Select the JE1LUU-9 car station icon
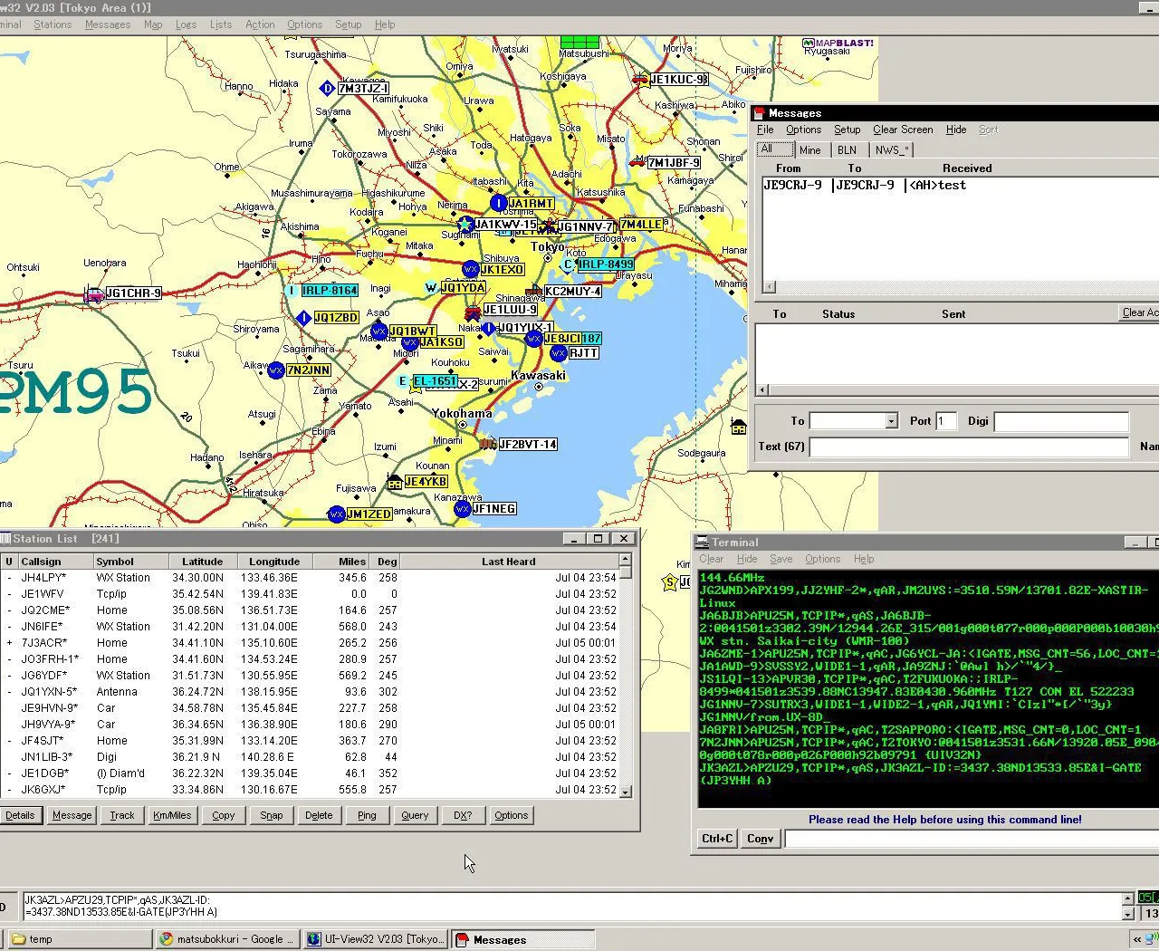 tap(473, 312)
